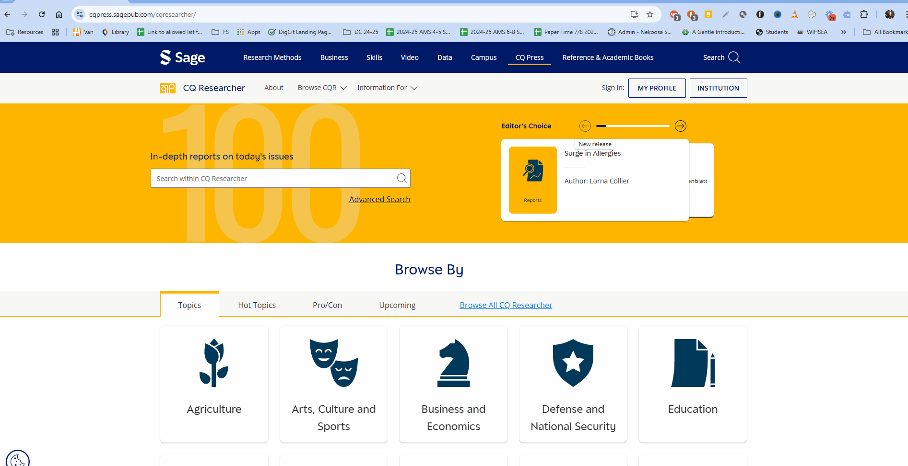Open the Chrome profile avatar
The image size is (908, 466).
coord(889,14)
